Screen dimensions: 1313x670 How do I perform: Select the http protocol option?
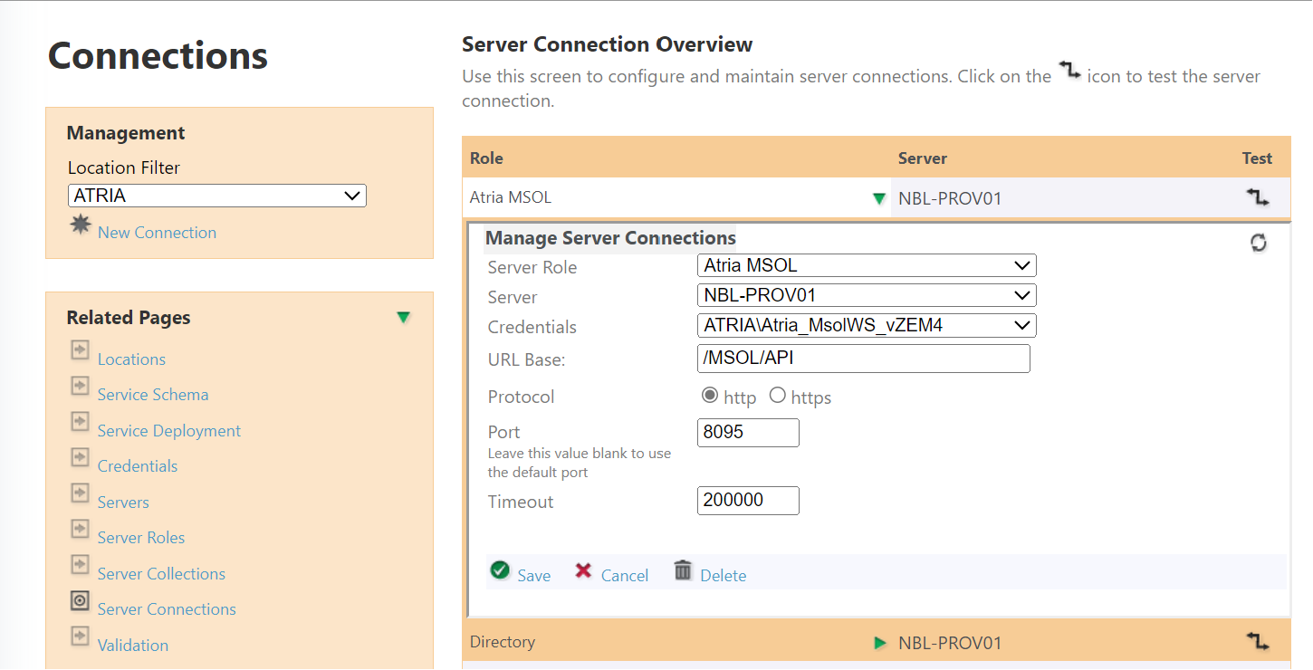click(711, 395)
